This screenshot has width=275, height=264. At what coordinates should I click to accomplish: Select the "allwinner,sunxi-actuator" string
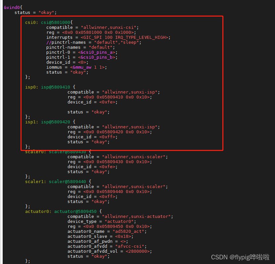pos(136,217)
